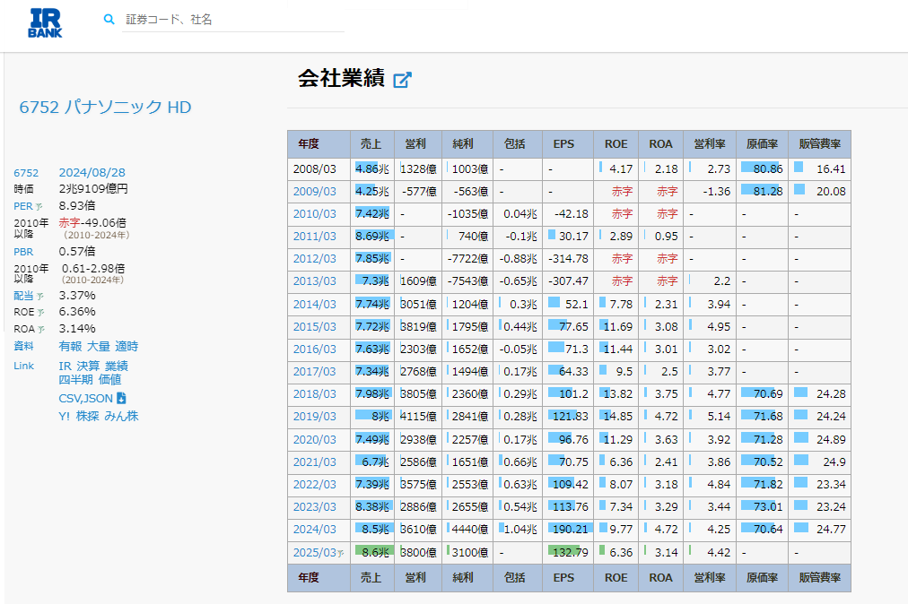Click the sprout icon beside ROA label
Image resolution: width=908 pixels, height=604 pixels.
click(x=41, y=329)
